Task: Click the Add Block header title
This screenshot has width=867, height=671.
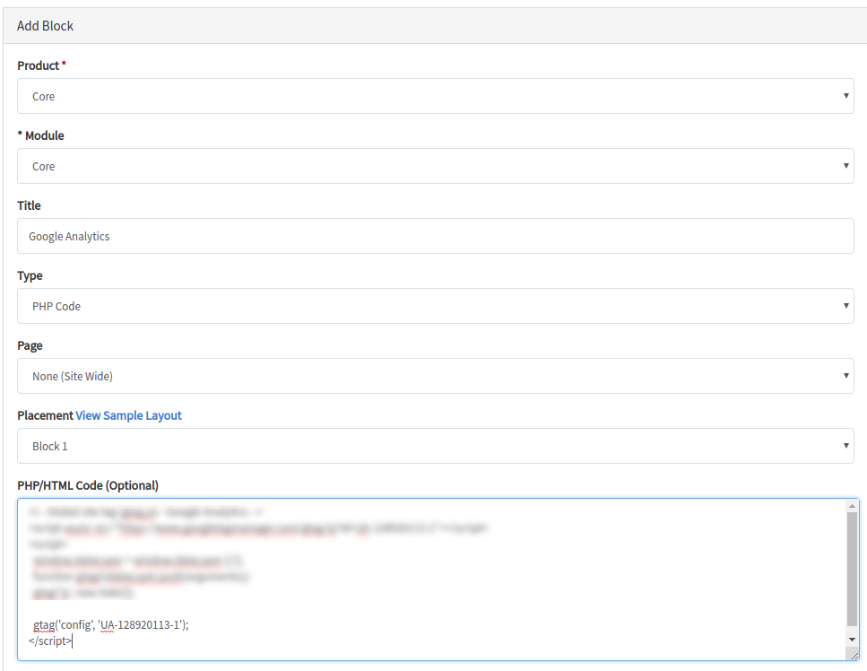Action: (x=46, y=26)
